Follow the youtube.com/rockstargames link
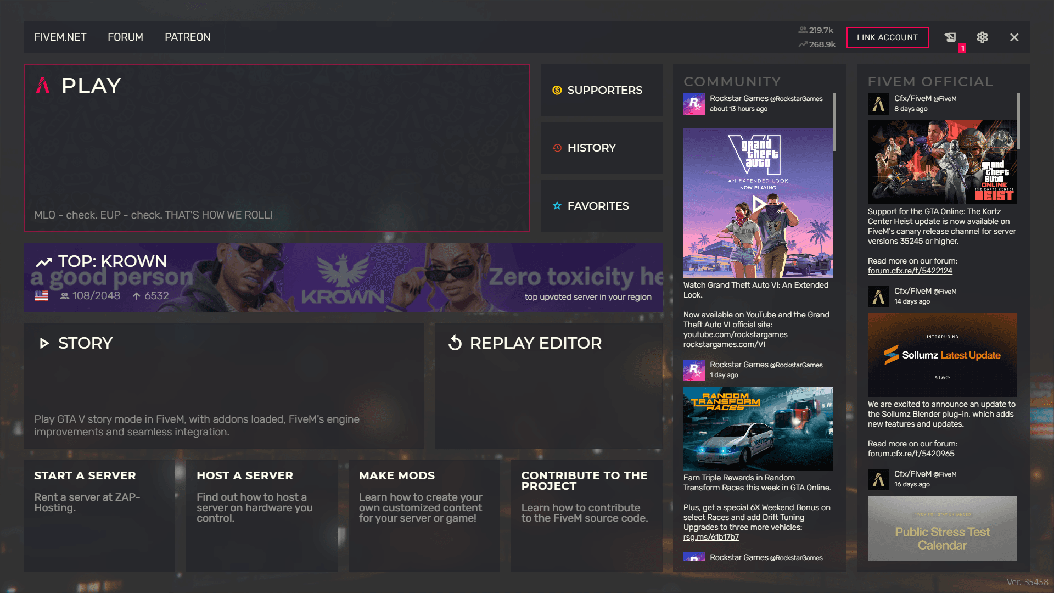Viewport: 1054px width, 593px height. click(x=735, y=335)
